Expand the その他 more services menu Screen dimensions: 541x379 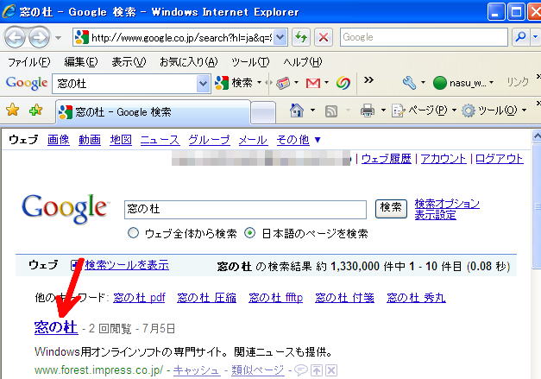299,140
